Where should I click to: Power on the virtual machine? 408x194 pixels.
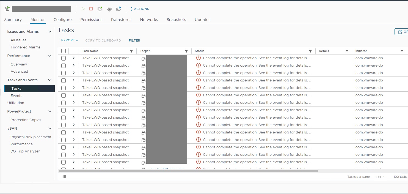click(83, 9)
